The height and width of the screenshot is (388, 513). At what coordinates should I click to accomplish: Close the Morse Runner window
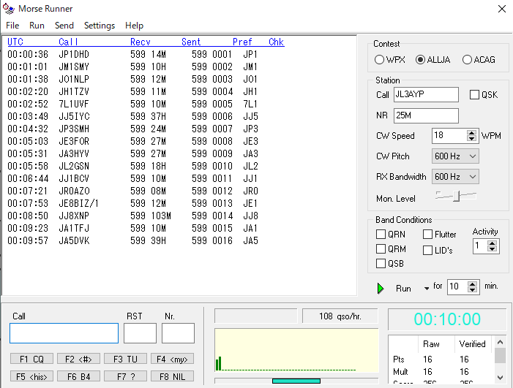502,9
